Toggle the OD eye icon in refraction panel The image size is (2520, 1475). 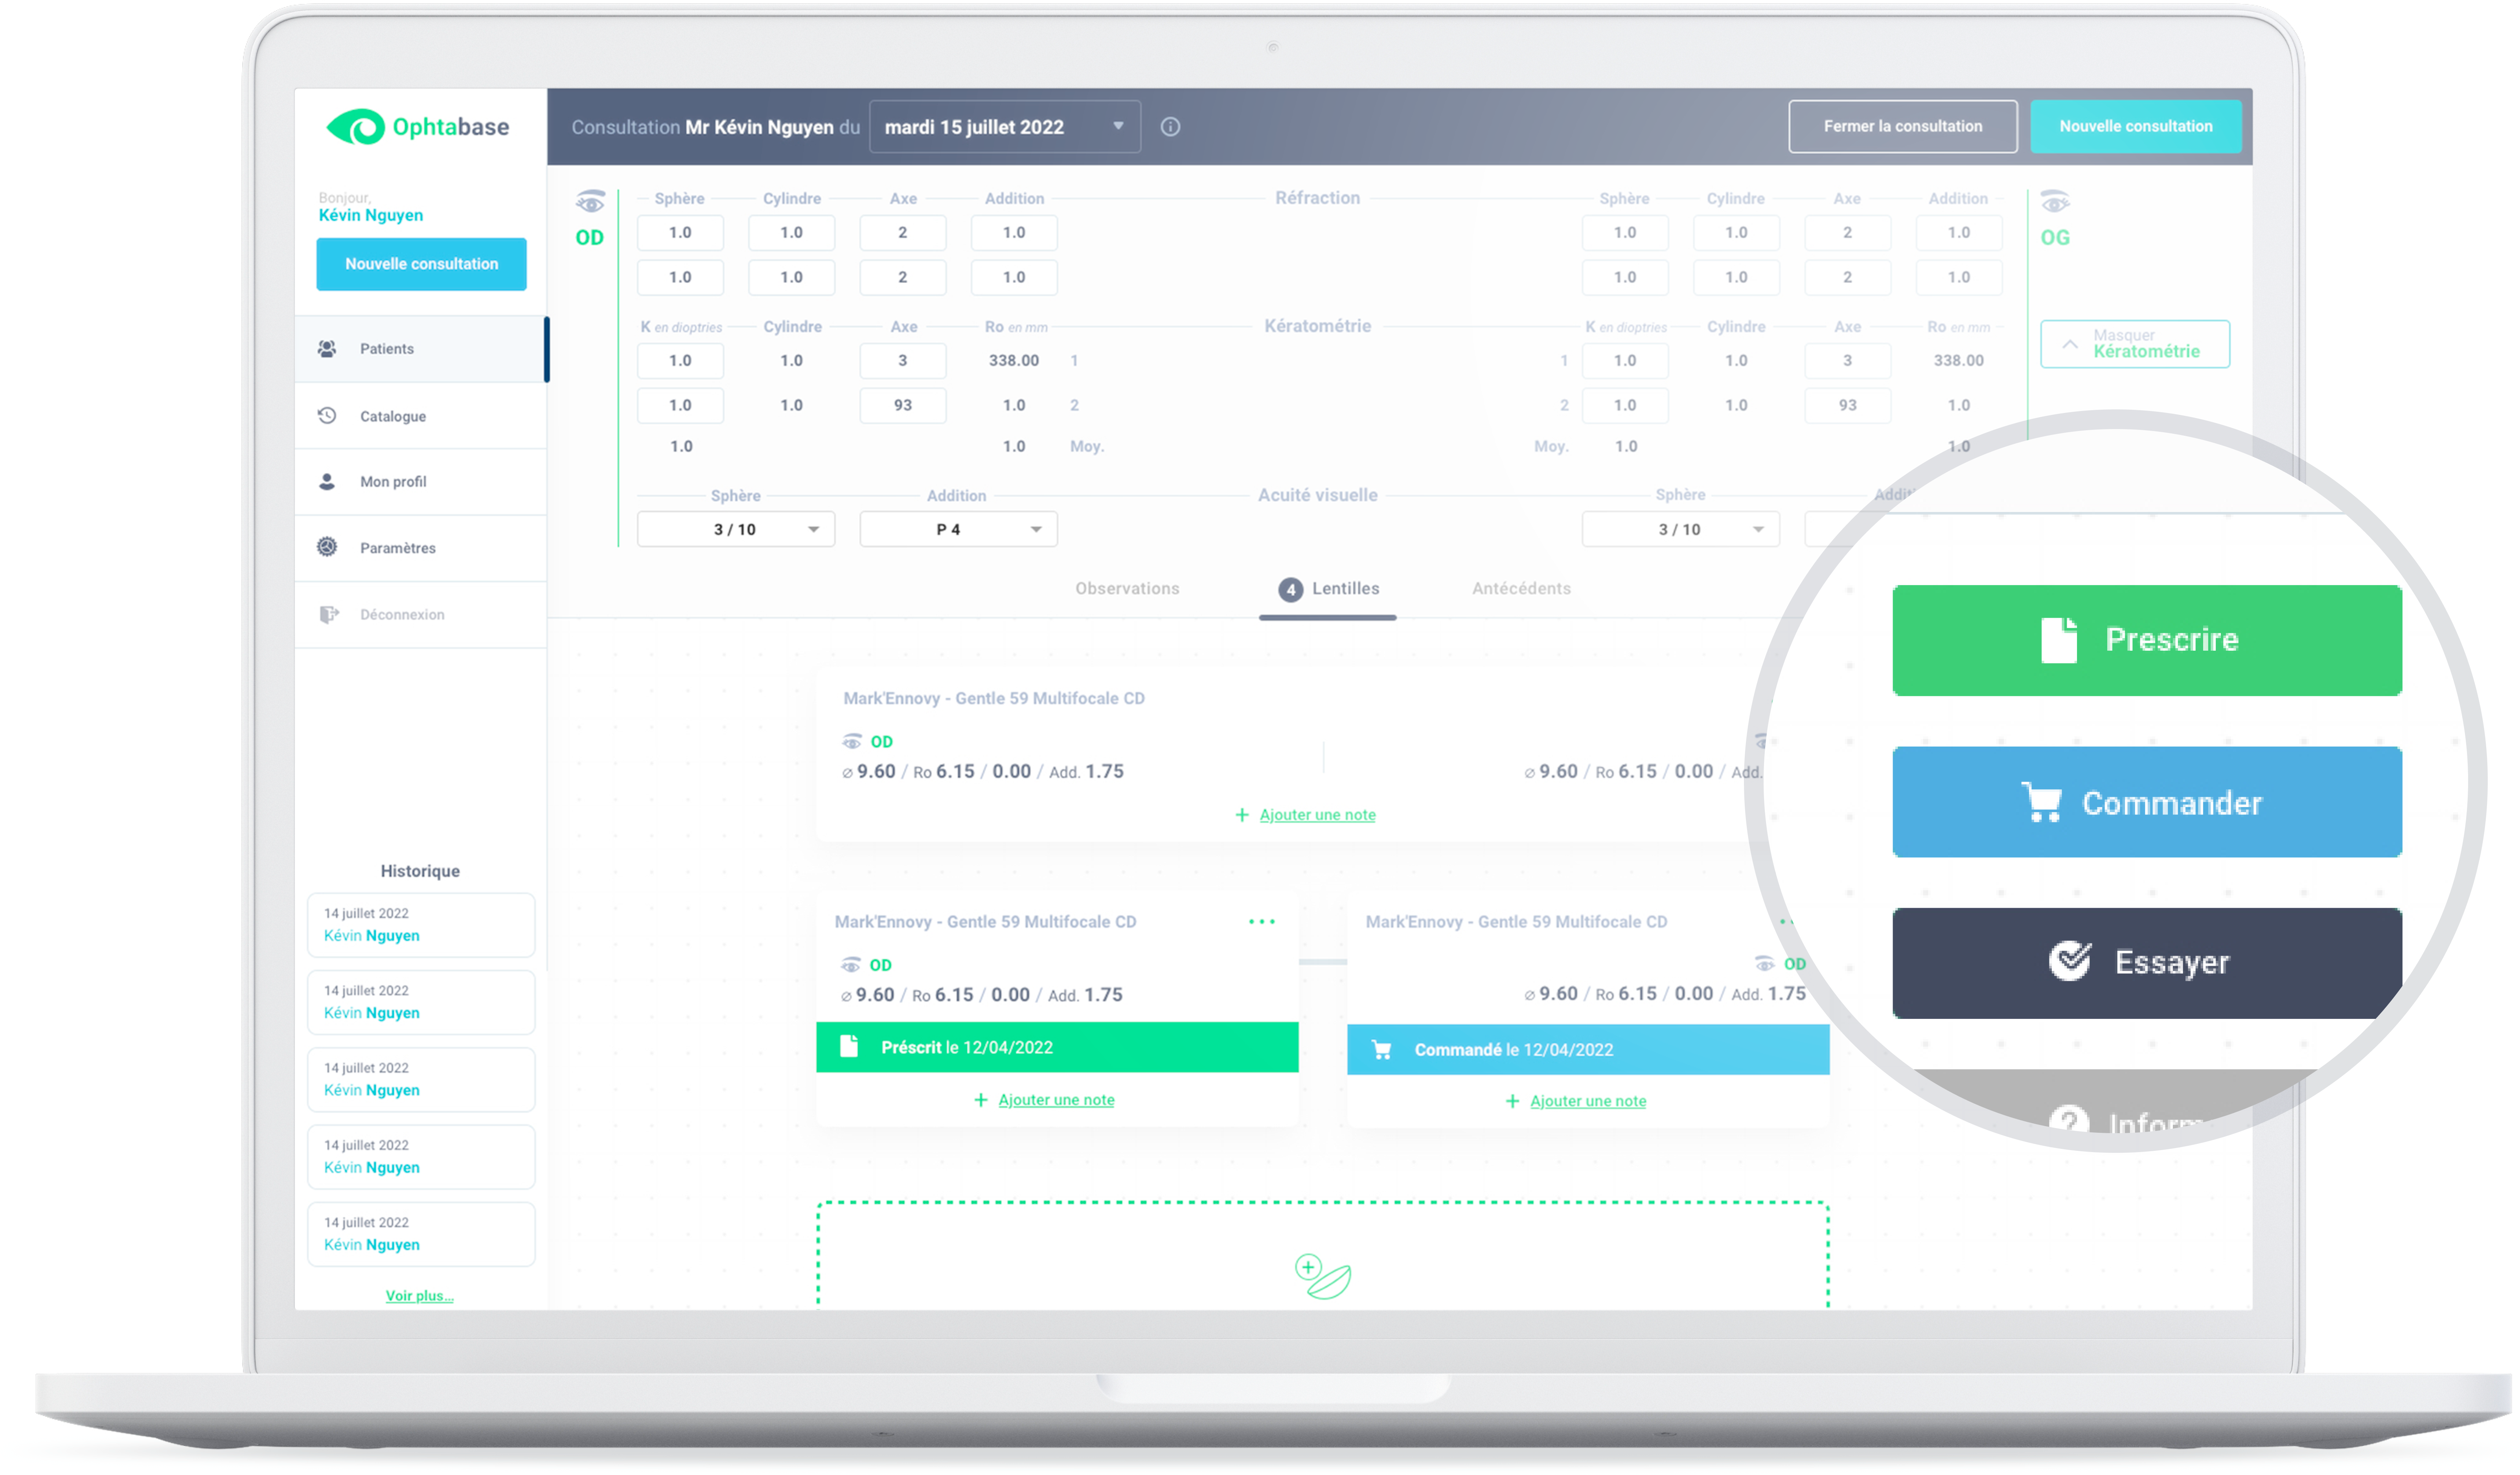[590, 203]
